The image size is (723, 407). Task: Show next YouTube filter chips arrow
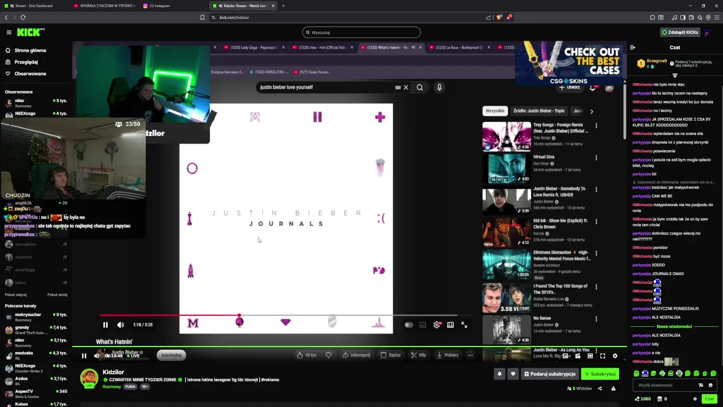coord(591,111)
